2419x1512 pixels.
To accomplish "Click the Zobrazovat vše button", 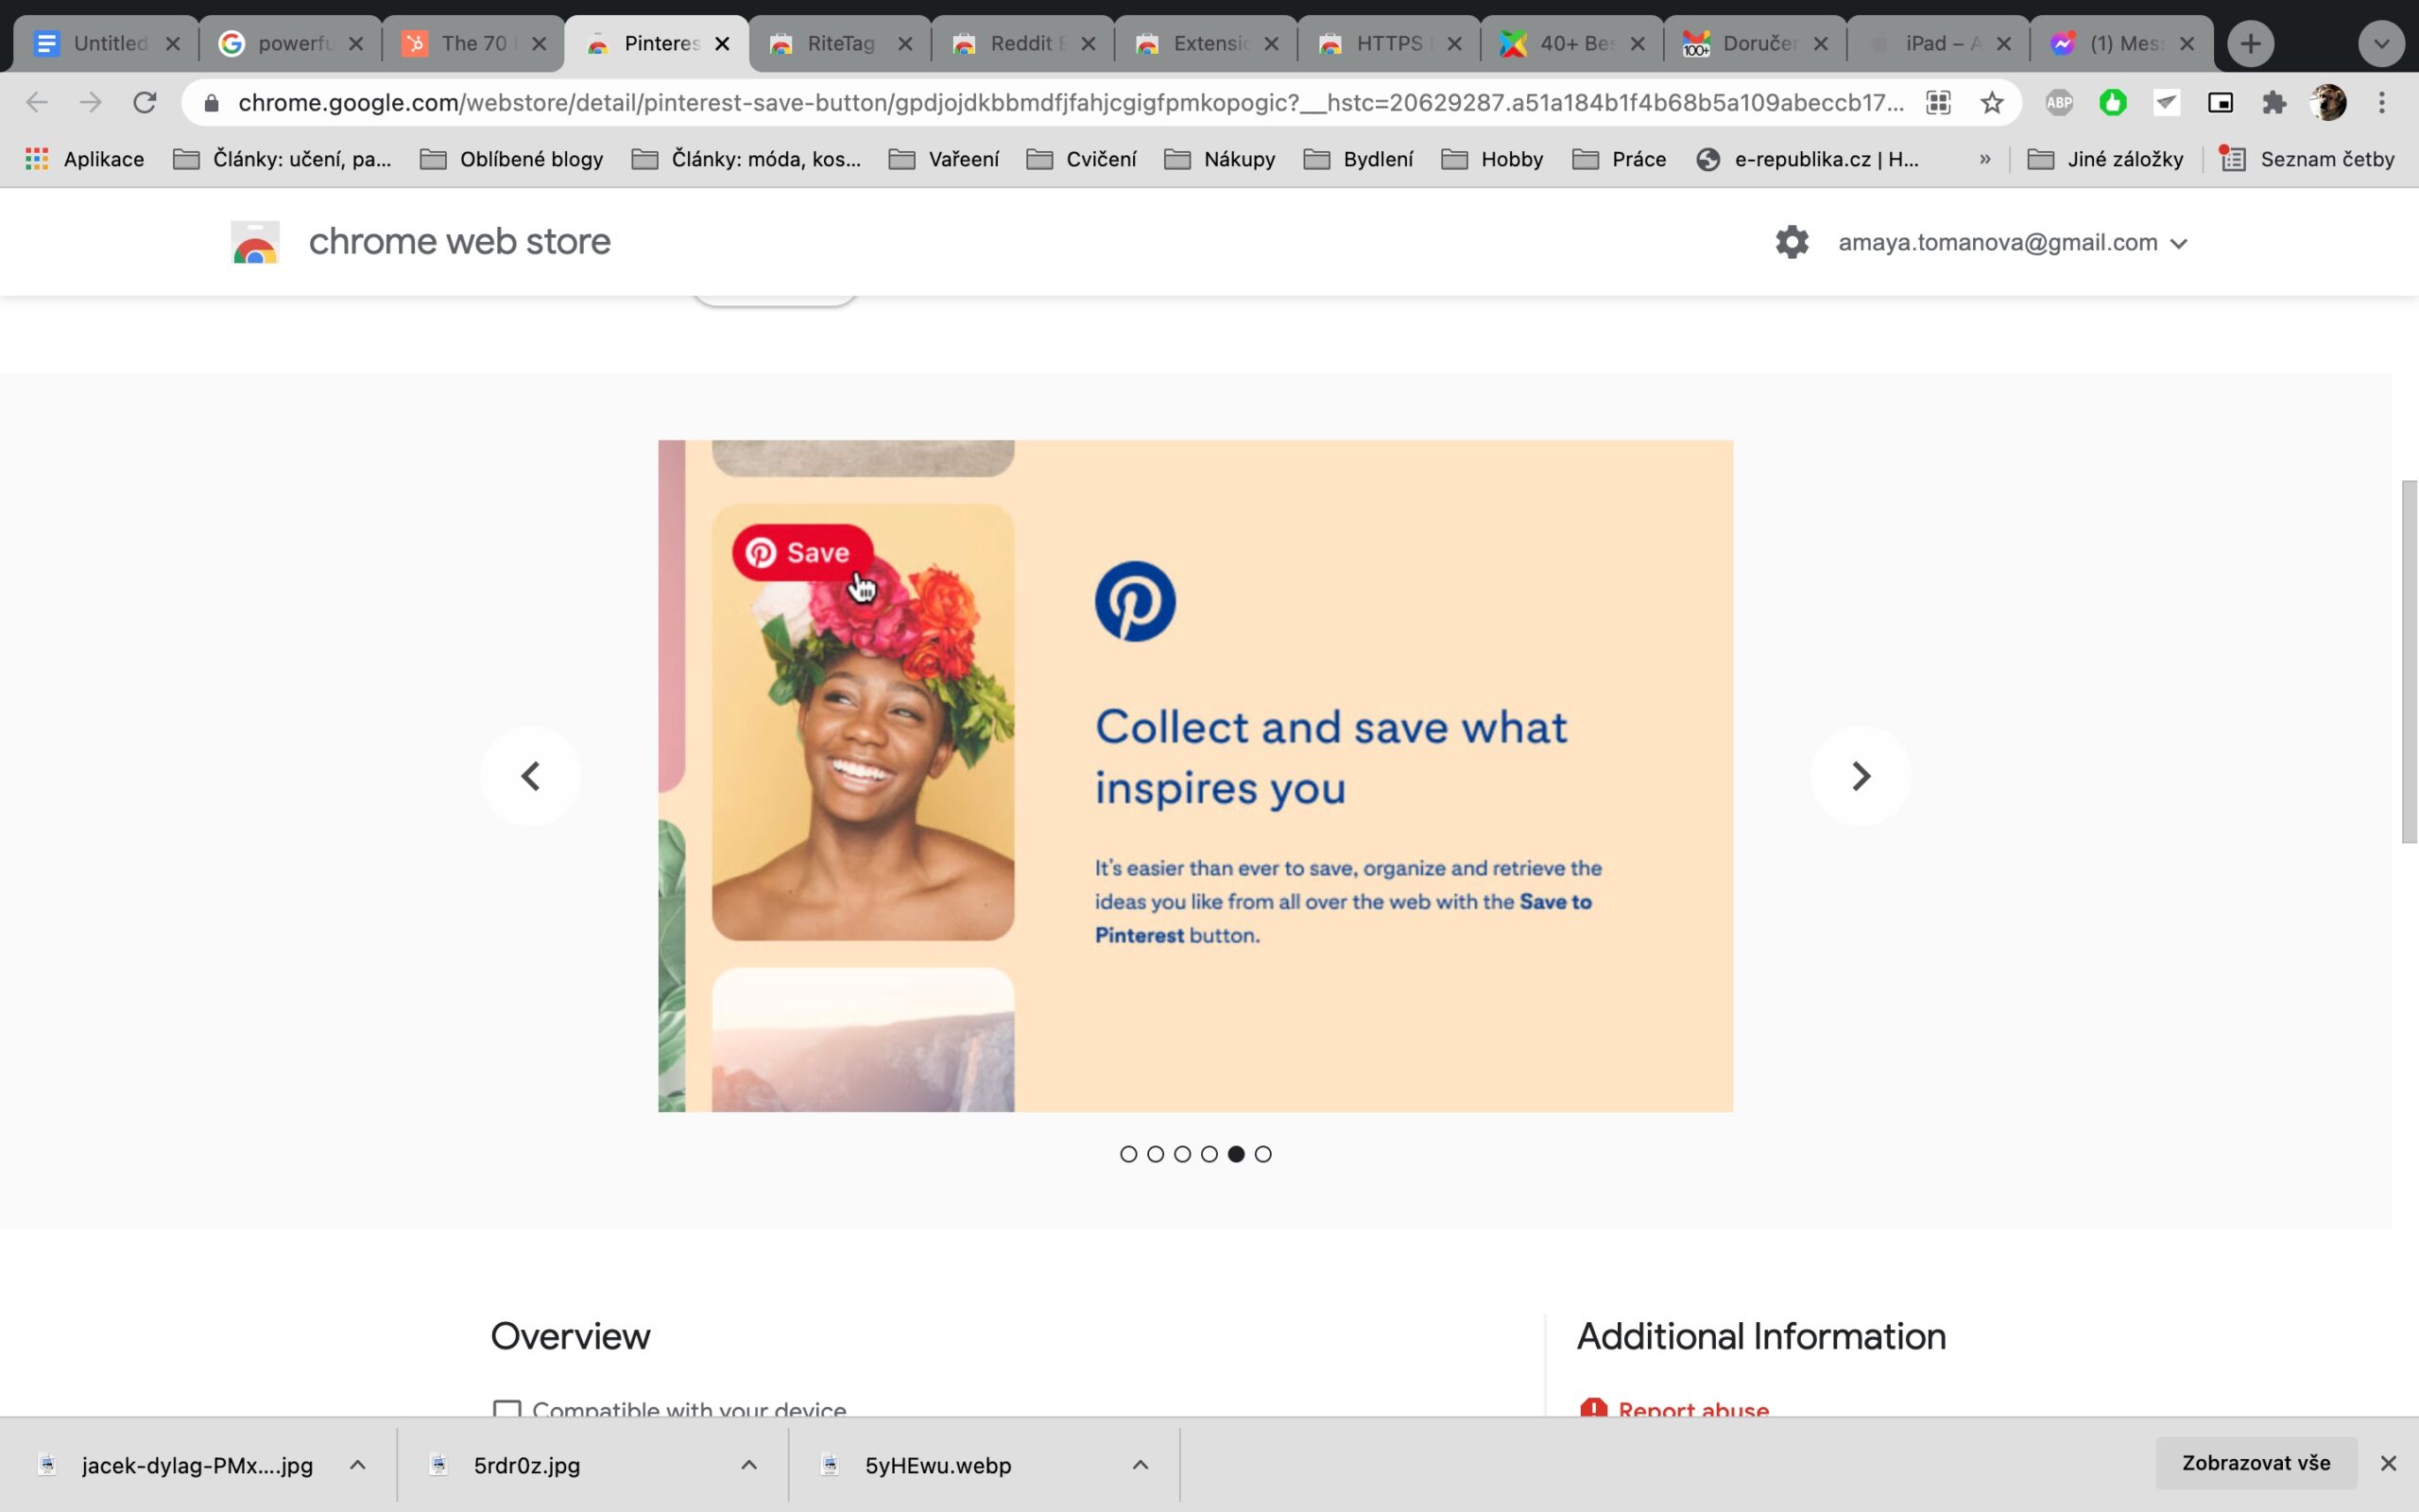I will coord(2256,1462).
